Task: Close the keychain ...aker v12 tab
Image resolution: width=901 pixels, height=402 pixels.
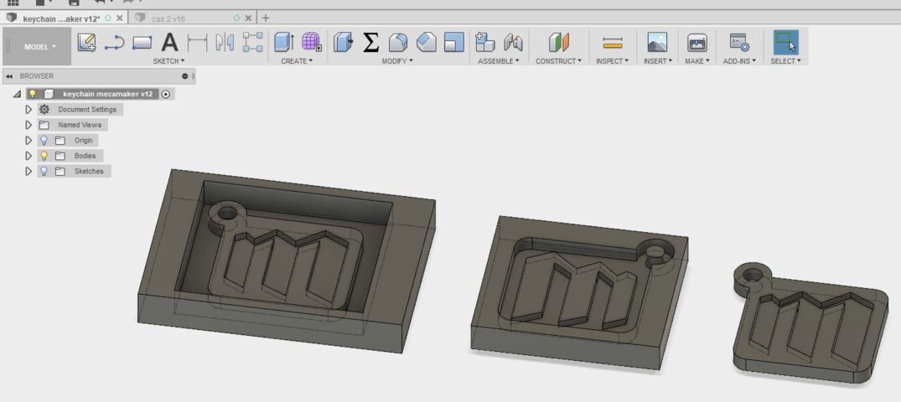Action: [120, 18]
